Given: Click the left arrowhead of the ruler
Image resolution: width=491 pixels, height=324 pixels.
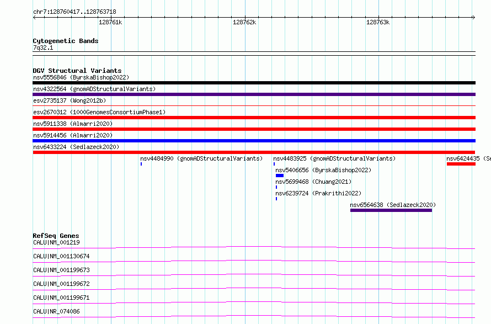Looking at the screenshot, I should (x=34, y=18).
